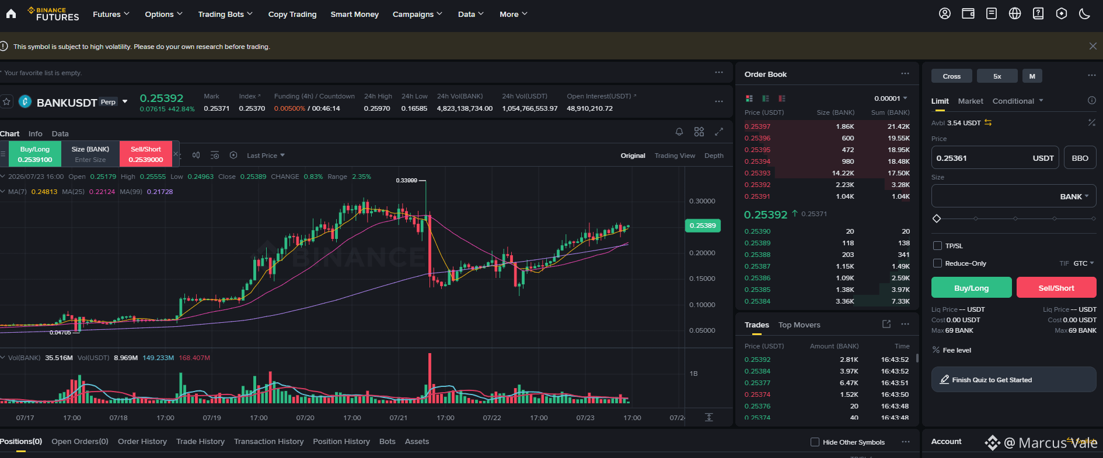Image resolution: width=1103 pixels, height=458 pixels.
Task: Select the Market order tab
Action: [971, 101]
